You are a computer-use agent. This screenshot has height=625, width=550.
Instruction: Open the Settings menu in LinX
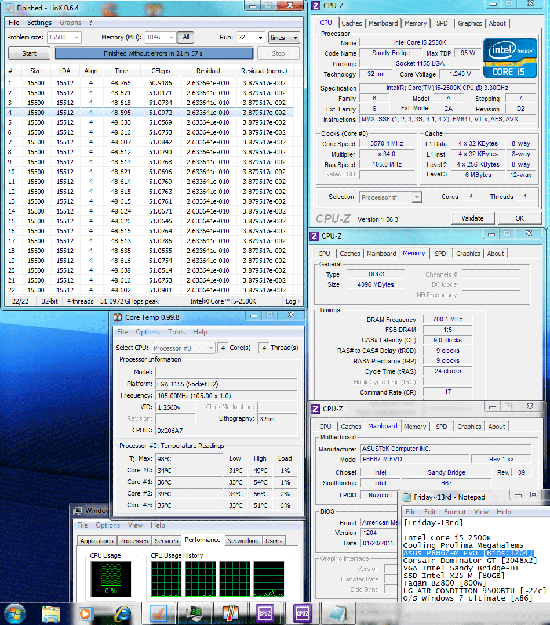[x=39, y=23]
